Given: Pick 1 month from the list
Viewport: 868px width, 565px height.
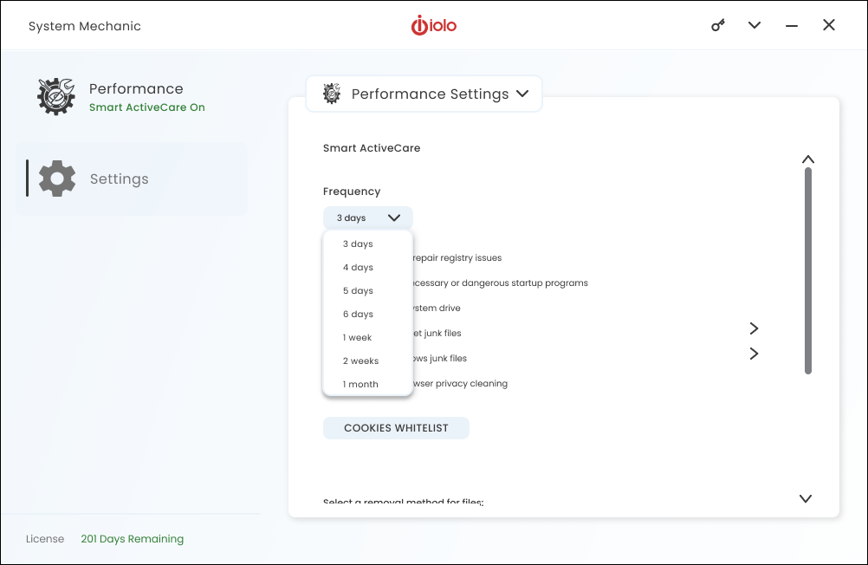Looking at the screenshot, I should 360,384.
